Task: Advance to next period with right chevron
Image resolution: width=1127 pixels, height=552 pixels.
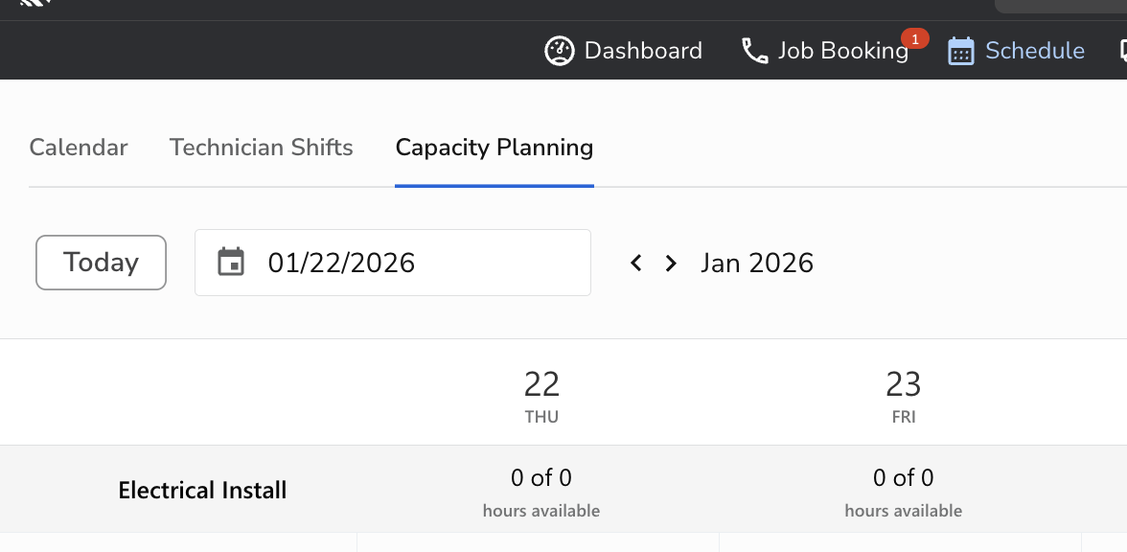Action: tap(671, 263)
